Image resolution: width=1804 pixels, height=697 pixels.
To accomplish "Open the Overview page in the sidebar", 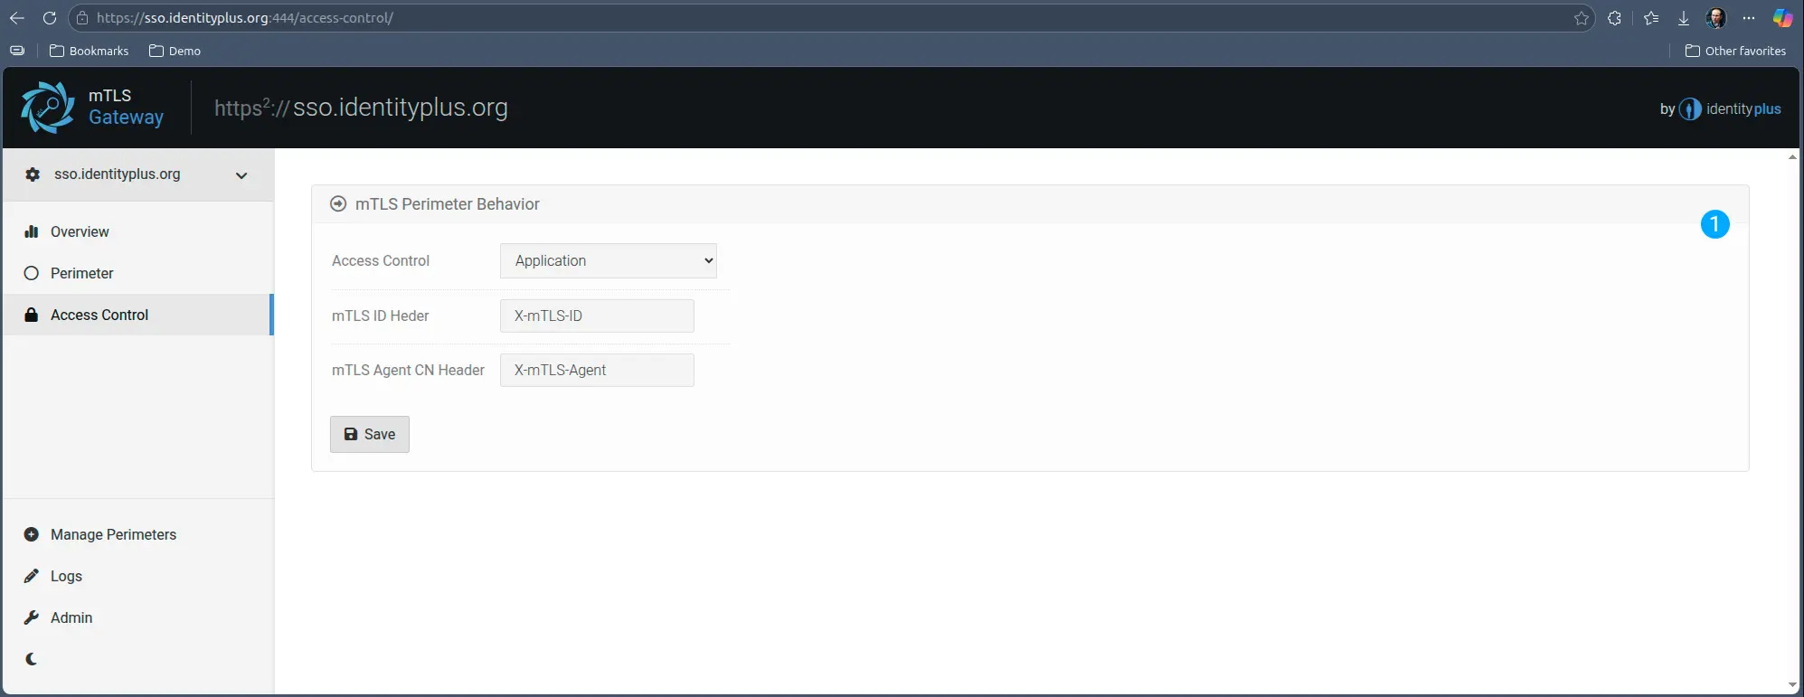I will pos(80,231).
